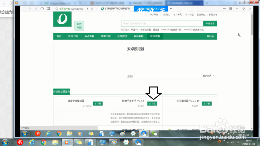Open Paint palette icon on bottom taskbar
Image resolution: width=260 pixels, height=146 pixels.
point(114,142)
